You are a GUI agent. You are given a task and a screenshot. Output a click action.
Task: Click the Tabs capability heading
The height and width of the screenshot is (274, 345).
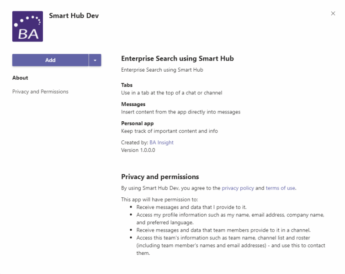pyautogui.click(x=127, y=85)
